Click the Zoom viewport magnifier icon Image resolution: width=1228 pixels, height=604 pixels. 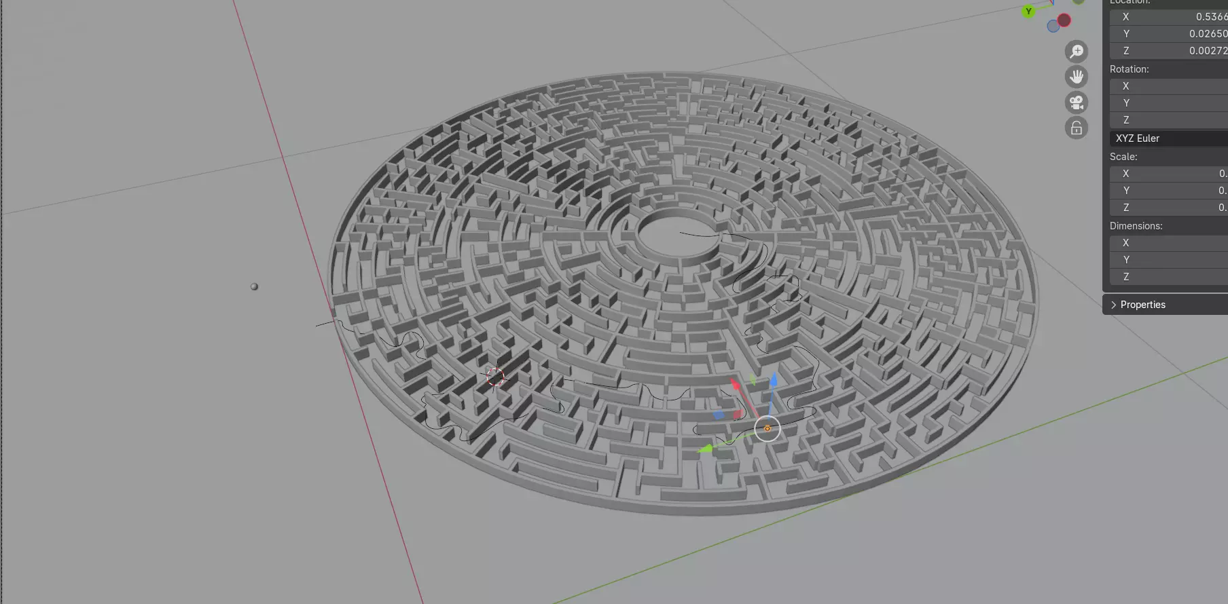[x=1077, y=52]
